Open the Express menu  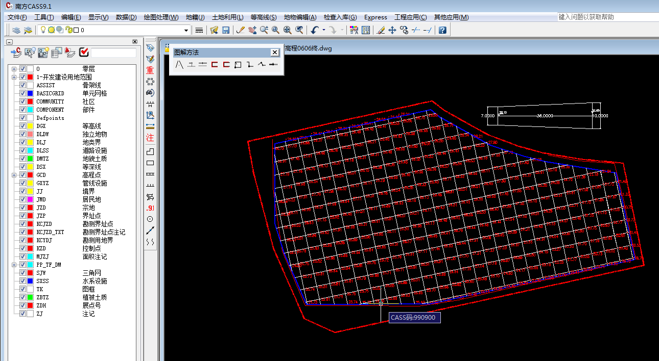click(x=375, y=17)
